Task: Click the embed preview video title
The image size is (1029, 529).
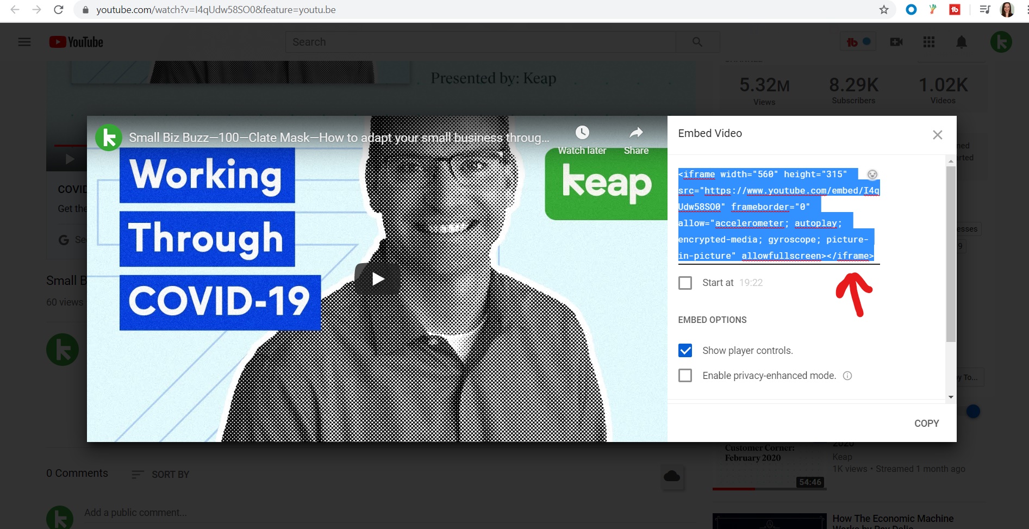Action: (x=339, y=138)
